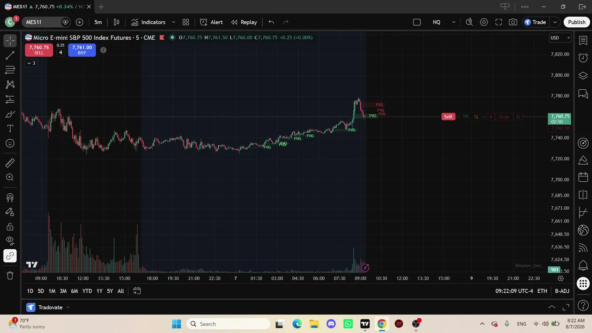Toggle lock all drawings
The image size is (592, 333).
pyautogui.click(x=10, y=227)
